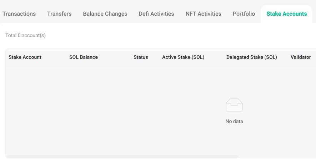Switch to the Transfers tab
This screenshot has width=316, height=159.
[x=59, y=14]
